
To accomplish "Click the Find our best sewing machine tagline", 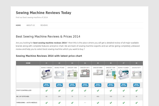I will (32, 17).
